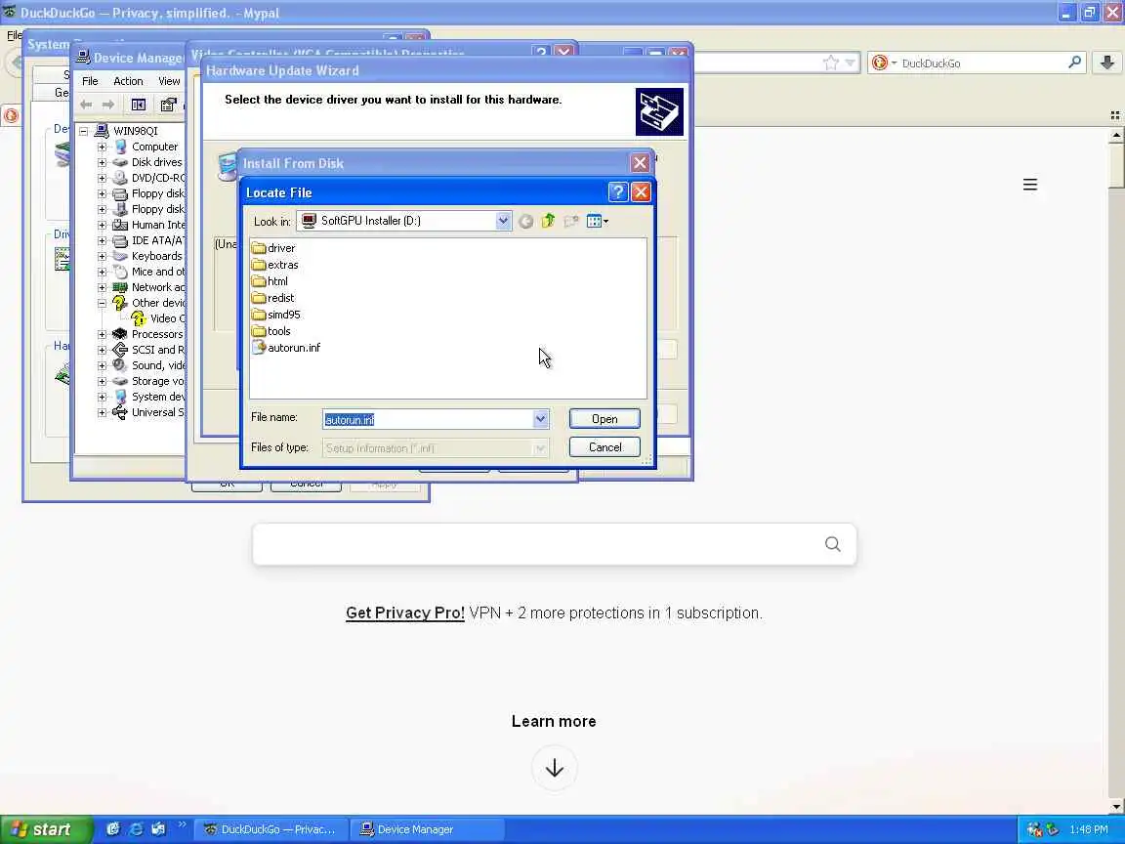Expand the Look in drive dropdown
This screenshot has height=844, width=1125.
(x=503, y=221)
